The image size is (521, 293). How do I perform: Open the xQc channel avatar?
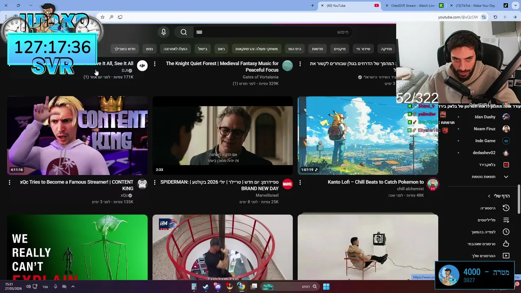click(x=142, y=184)
